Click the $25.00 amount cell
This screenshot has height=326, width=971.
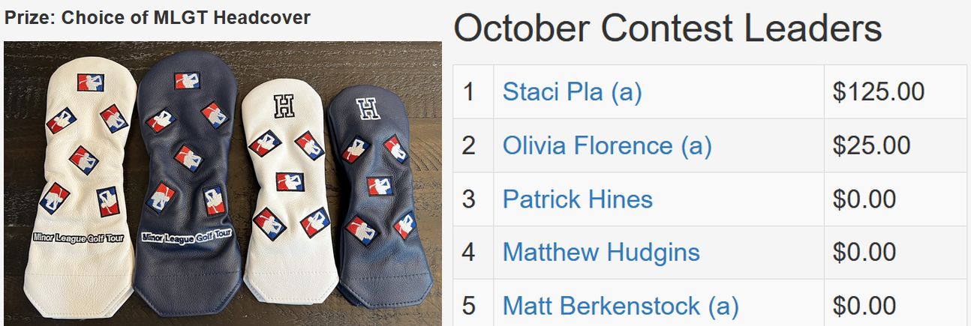[x=895, y=145]
